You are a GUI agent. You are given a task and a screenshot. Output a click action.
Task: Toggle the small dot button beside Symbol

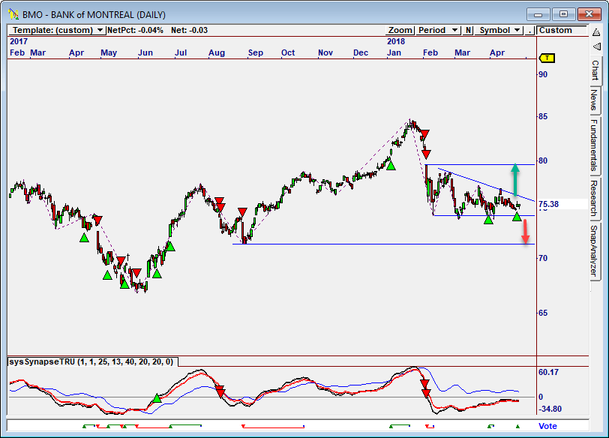pyautogui.click(x=529, y=30)
